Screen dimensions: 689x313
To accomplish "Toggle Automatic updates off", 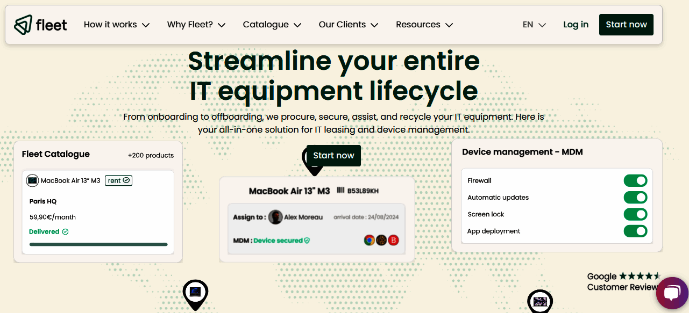I will coord(635,197).
